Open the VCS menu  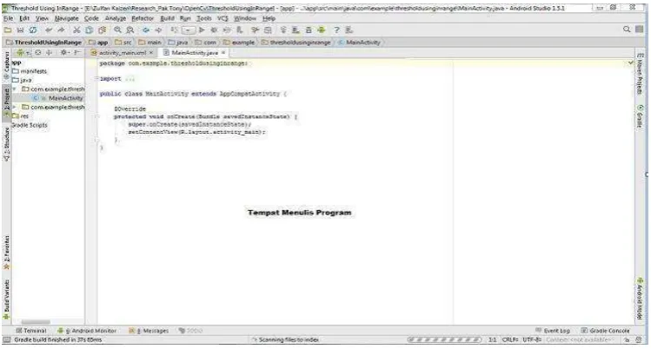tap(223, 18)
